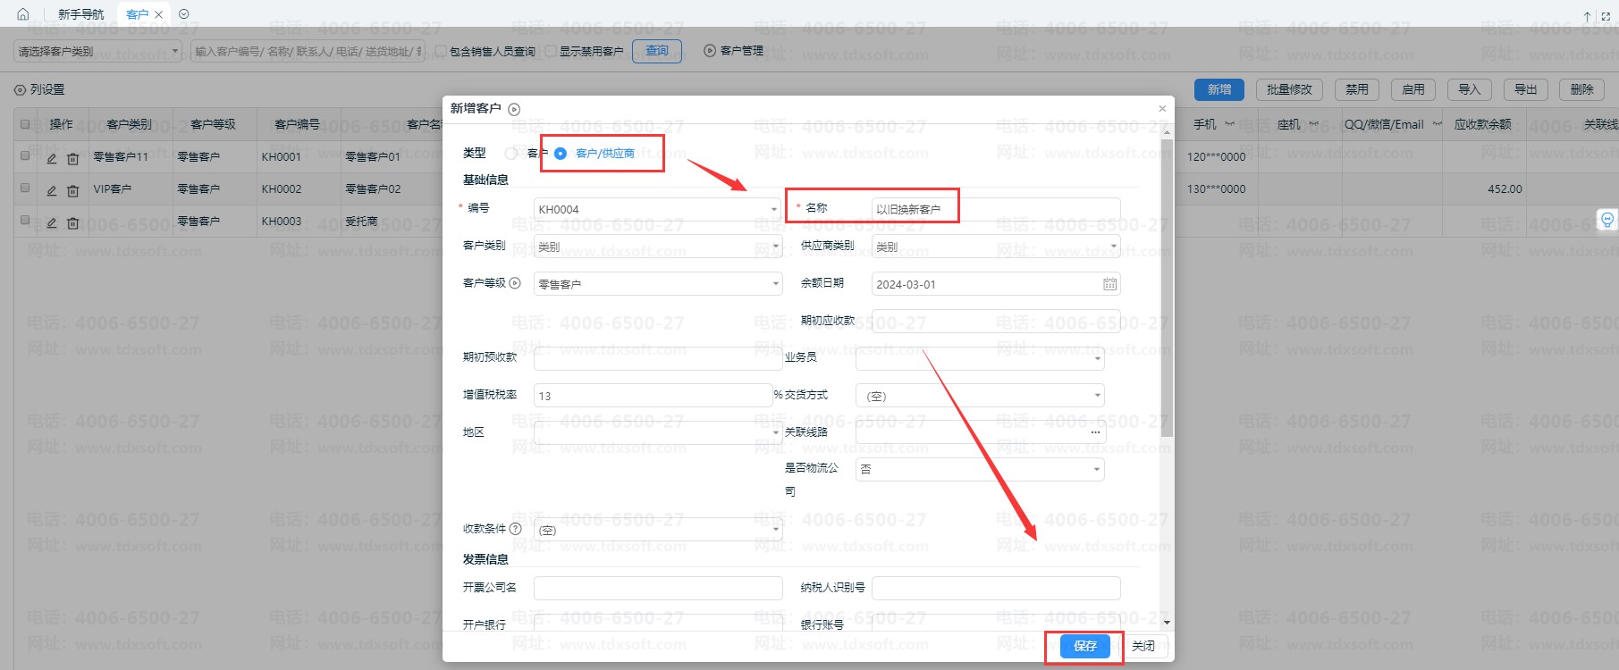Viewport: 1619px width, 670px height.
Task: Click the dialog's vertical scrollbar thumb
Action: (1167, 286)
